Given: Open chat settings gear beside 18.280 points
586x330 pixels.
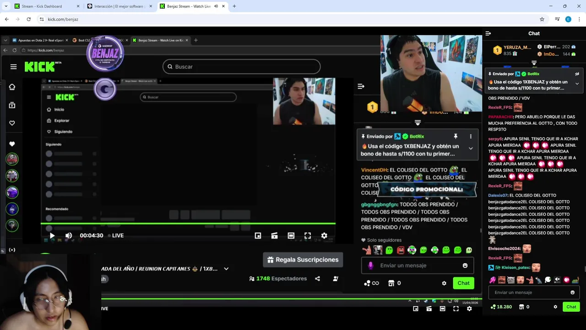Looking at the screenshot, I should tap(555, 307).
